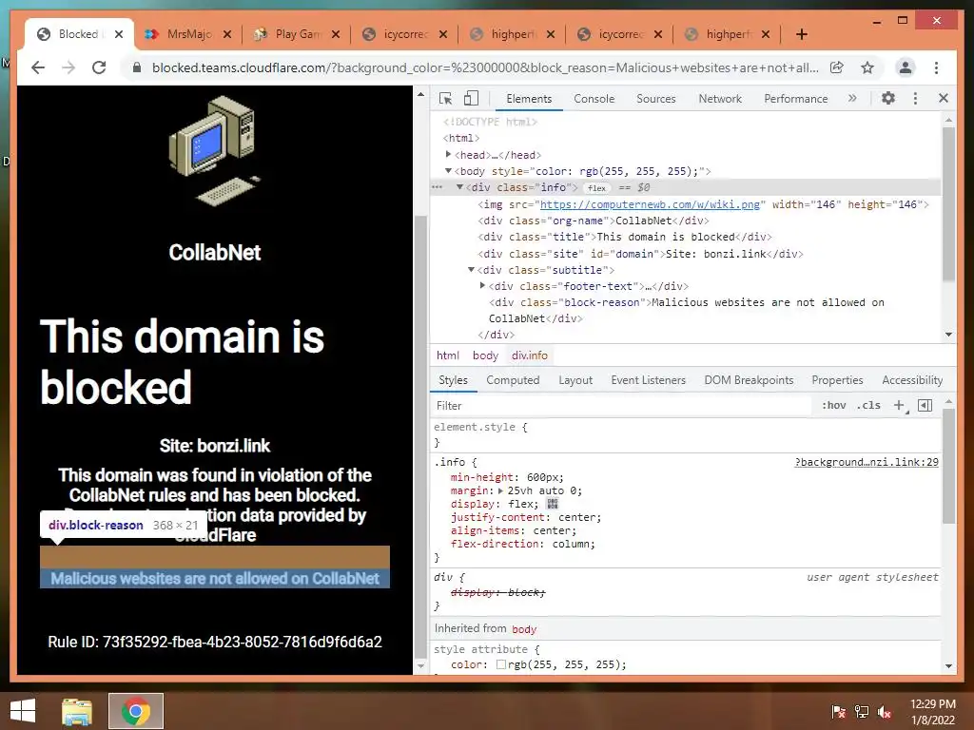Click the page scrollbar down arrow

coord(420,665)
